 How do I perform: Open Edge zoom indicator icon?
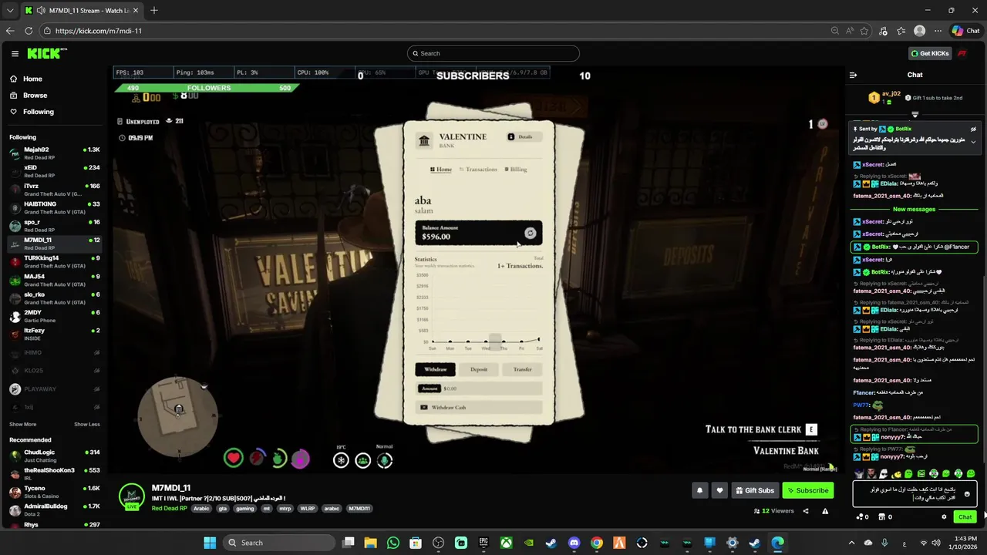(835, 31)
